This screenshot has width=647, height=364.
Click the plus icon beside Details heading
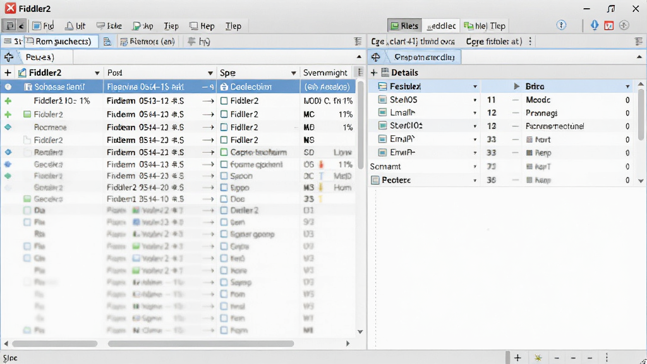374,73
